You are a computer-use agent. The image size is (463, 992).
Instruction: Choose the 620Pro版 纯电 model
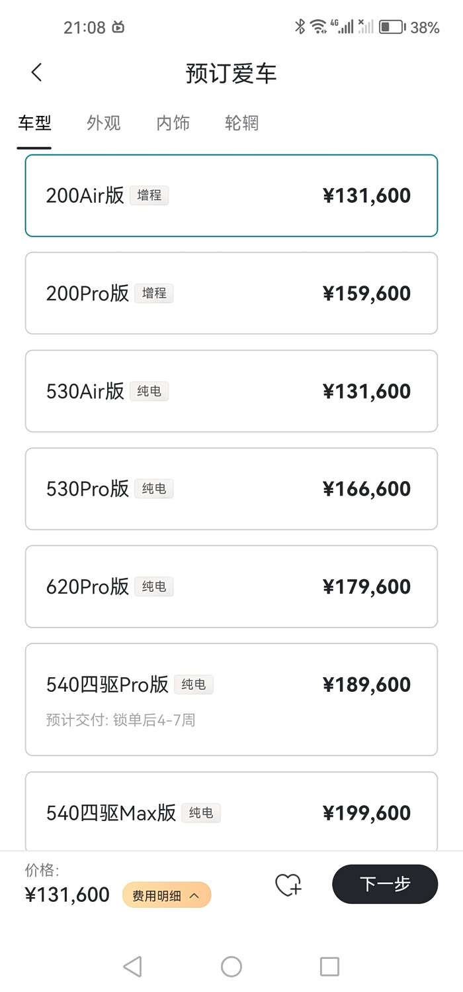pyautogui.click(x=232, y=586)
